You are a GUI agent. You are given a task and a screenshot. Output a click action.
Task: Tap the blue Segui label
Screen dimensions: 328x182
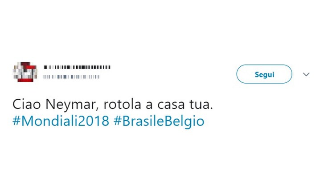[264, 75]
